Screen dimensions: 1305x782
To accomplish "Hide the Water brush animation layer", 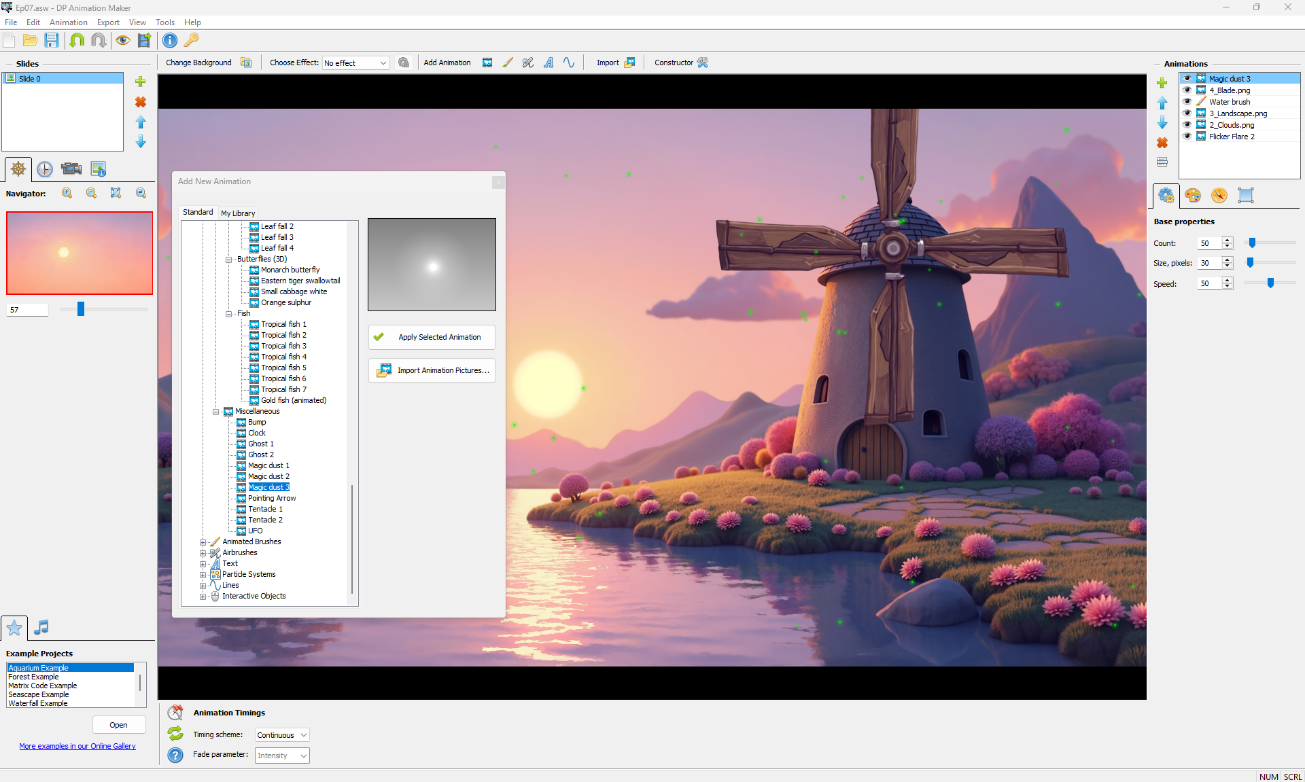I will pyautogui.click(x=1187, y=102).
